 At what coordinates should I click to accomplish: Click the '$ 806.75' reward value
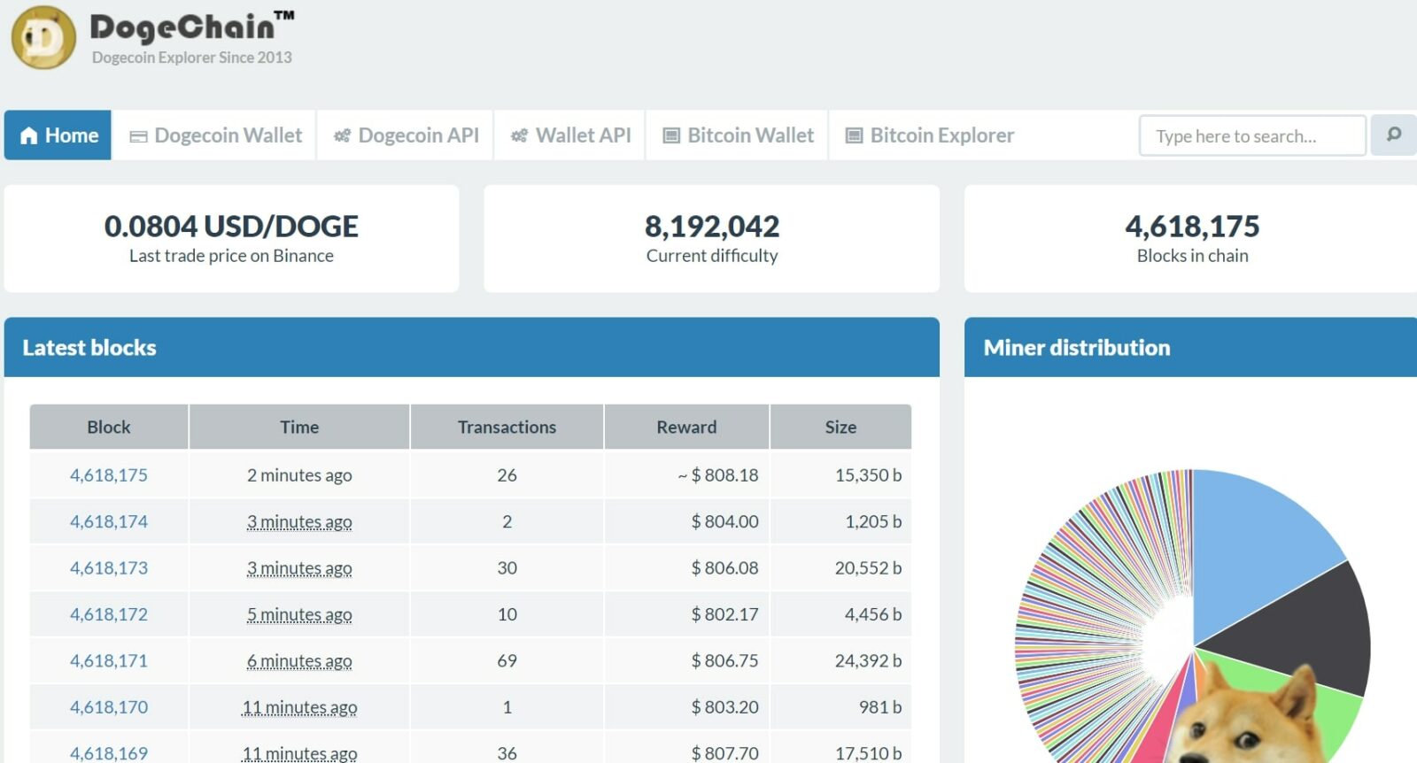click(724, 660)
